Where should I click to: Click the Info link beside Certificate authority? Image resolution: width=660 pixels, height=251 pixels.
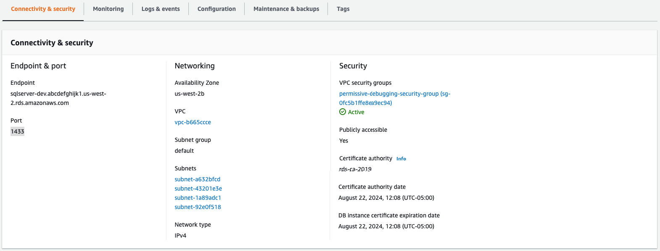401,159
